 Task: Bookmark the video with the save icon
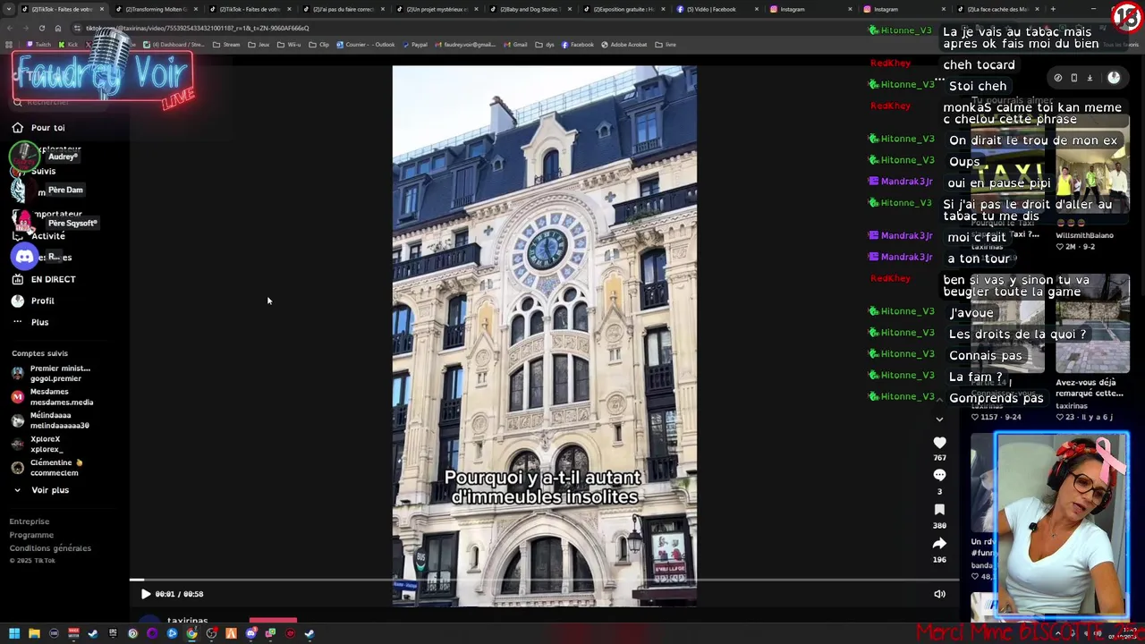tap(939, 510)
